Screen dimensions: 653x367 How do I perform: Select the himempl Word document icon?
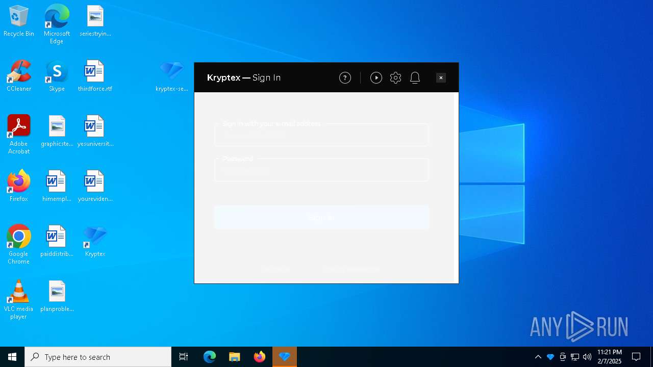tap(57, 187)
